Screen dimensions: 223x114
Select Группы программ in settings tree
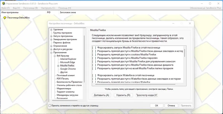[x=62, y=33]
